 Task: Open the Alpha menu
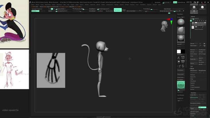point(32,5)
